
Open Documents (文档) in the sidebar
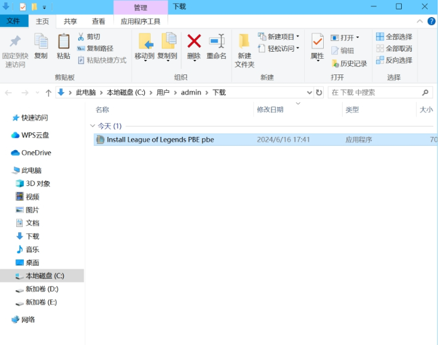click(28, 223)
